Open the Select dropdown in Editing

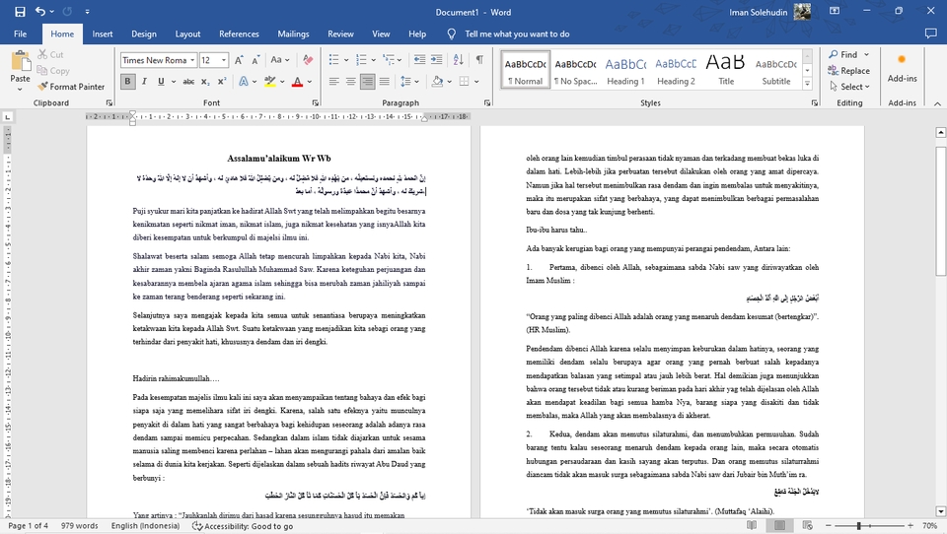click(849, 87)
